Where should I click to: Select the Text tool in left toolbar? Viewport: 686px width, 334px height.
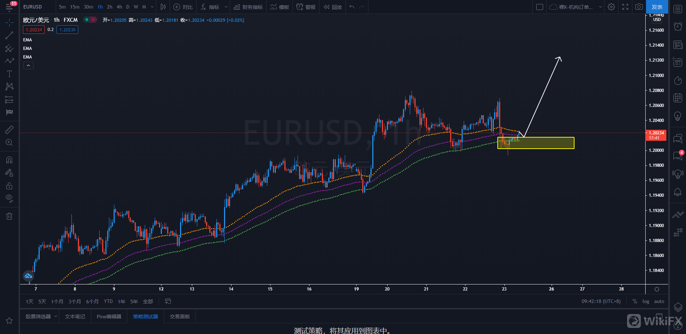click(x=9, y=74)
